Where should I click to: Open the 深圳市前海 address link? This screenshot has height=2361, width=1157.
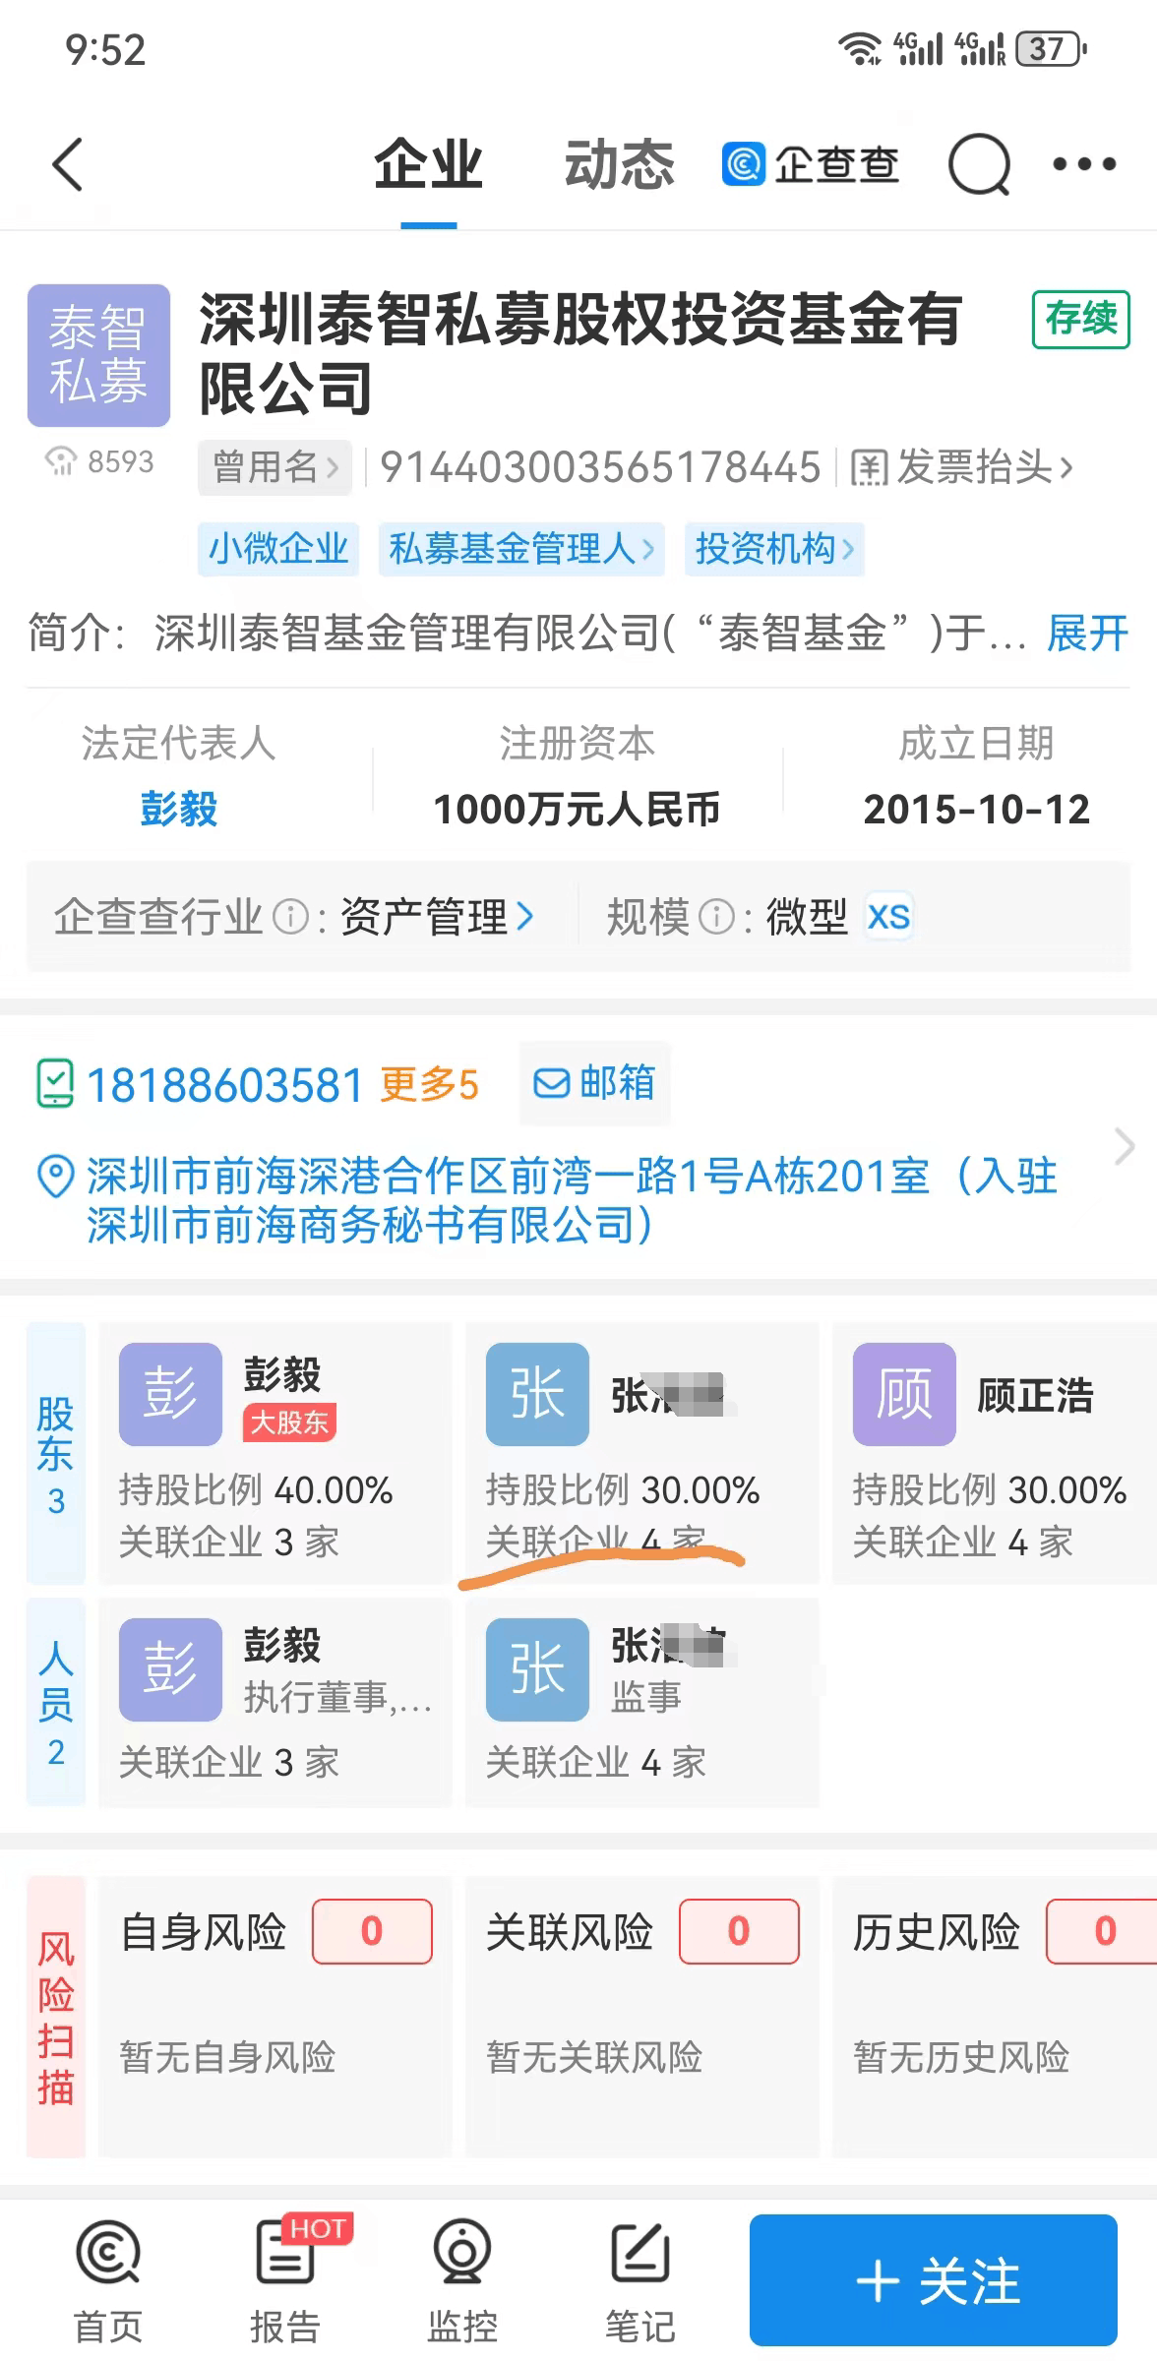(x=572, y=1200)
